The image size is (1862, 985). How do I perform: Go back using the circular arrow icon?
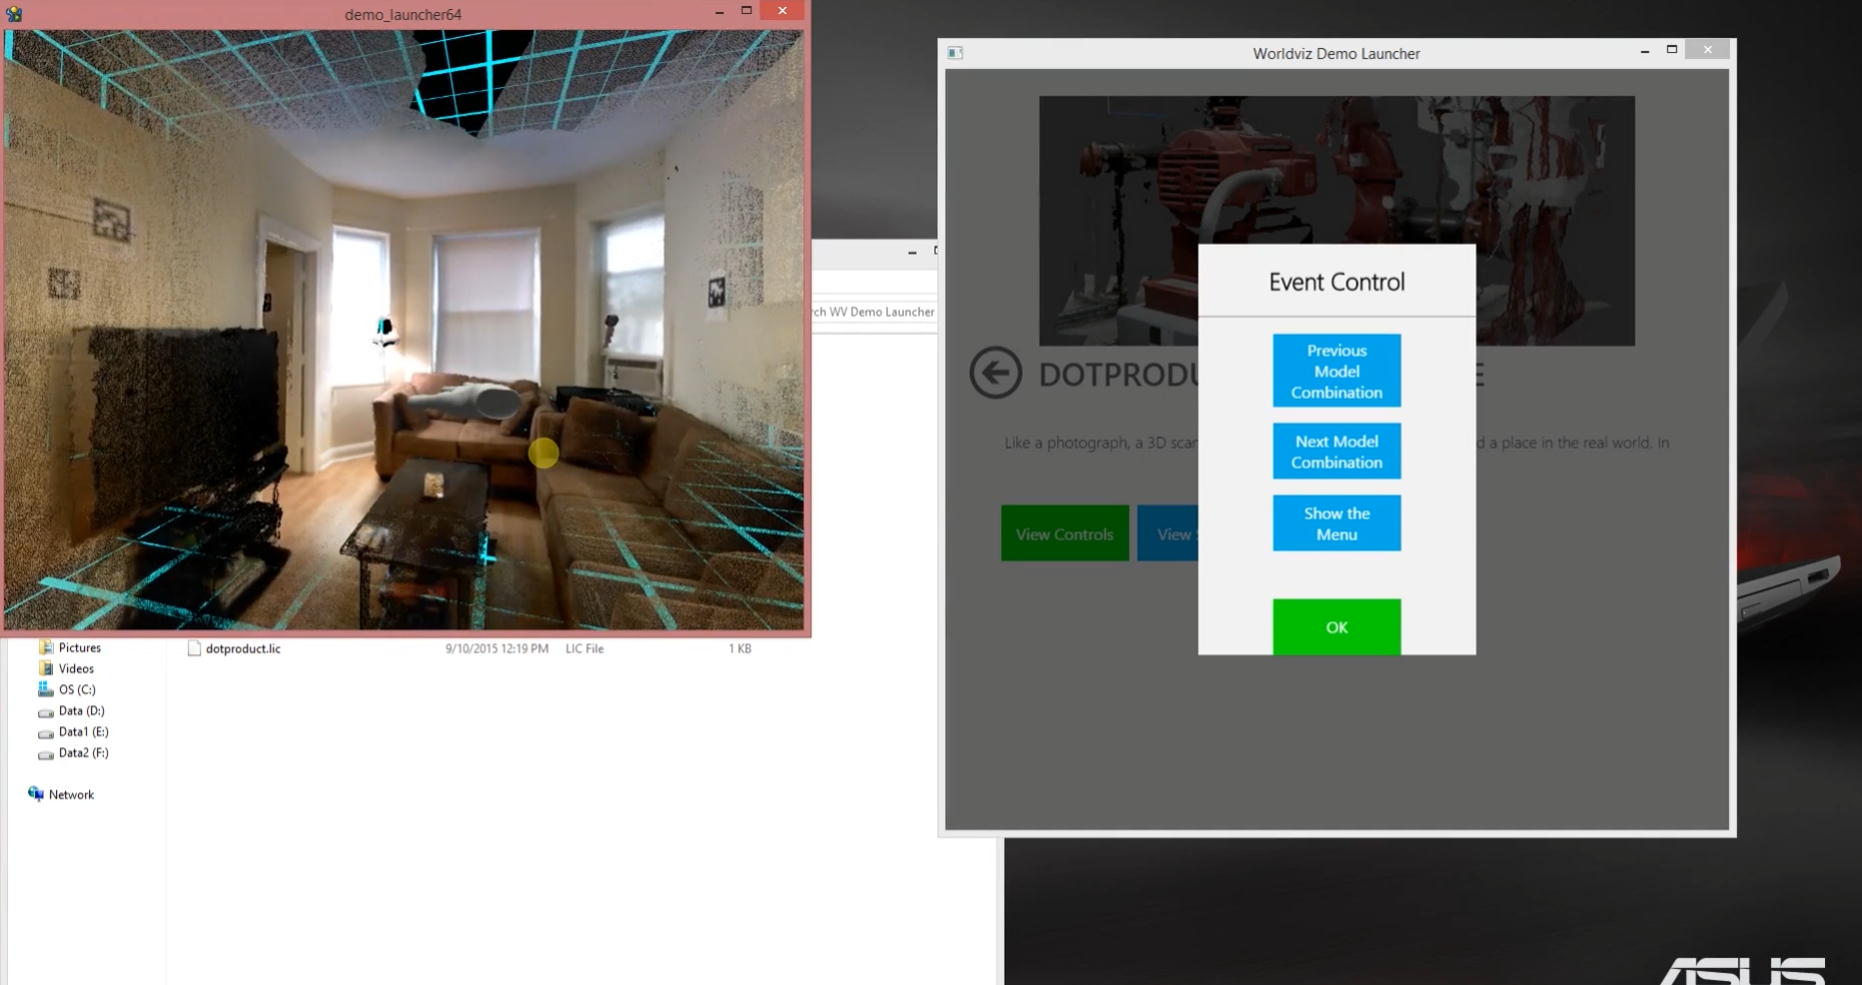[996, 374]
